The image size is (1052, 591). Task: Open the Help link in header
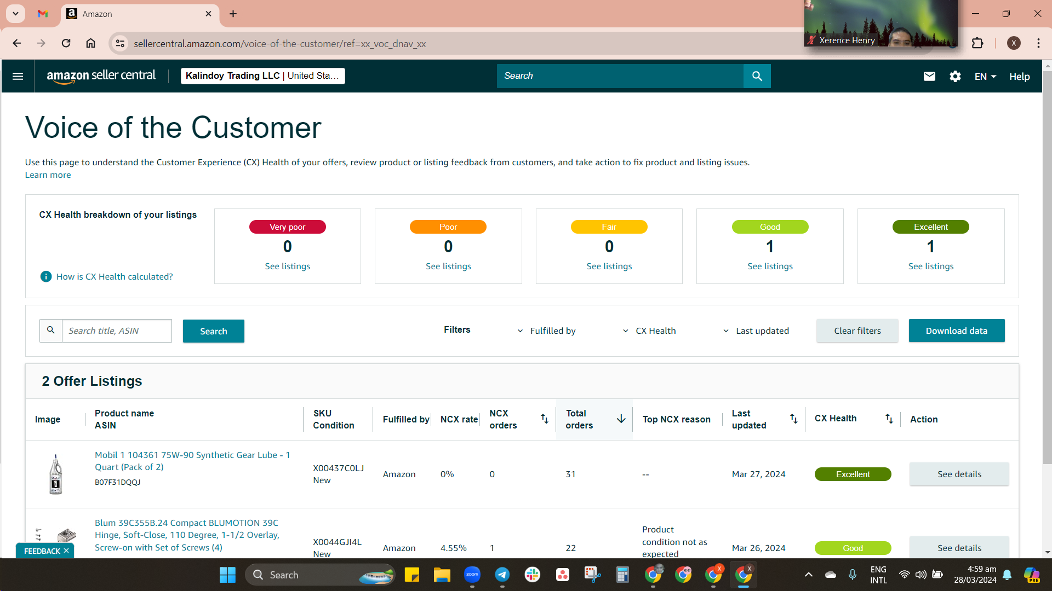pos(1019,77)
